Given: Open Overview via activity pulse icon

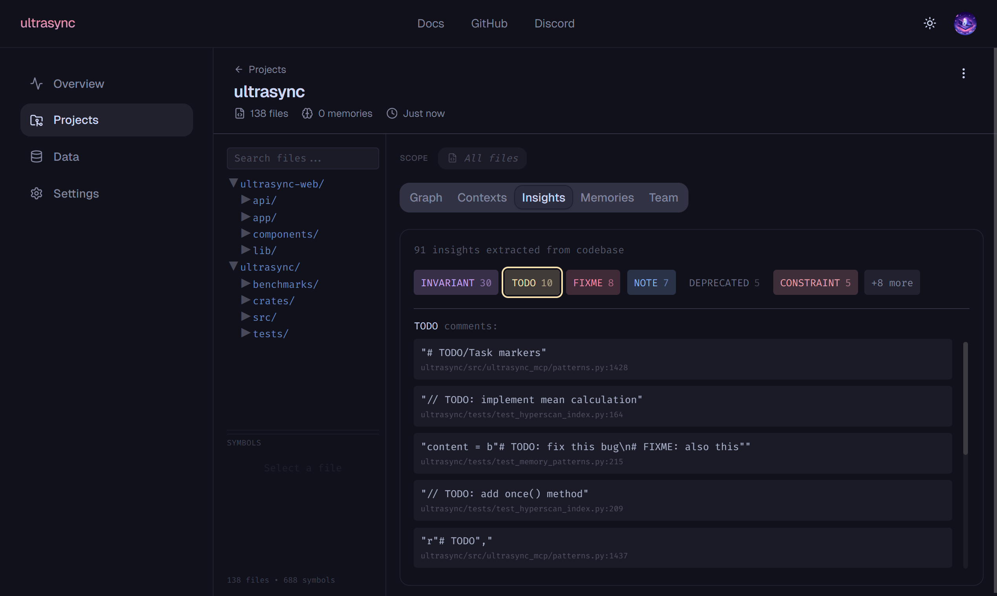Looking at the screenshot, I should point(37,84).
